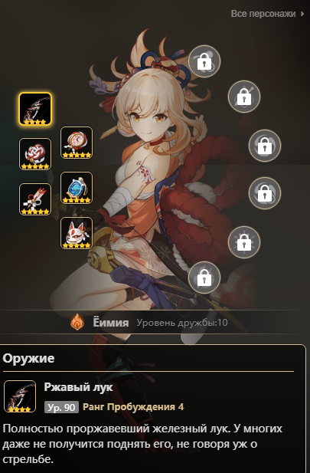
Task: Select the fox mask circlet artifact
Action: pos(77,233)
